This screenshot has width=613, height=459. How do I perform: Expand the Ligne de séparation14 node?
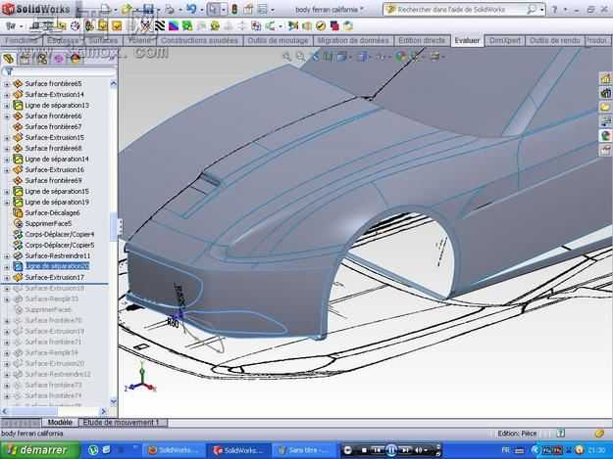point(6,160)
